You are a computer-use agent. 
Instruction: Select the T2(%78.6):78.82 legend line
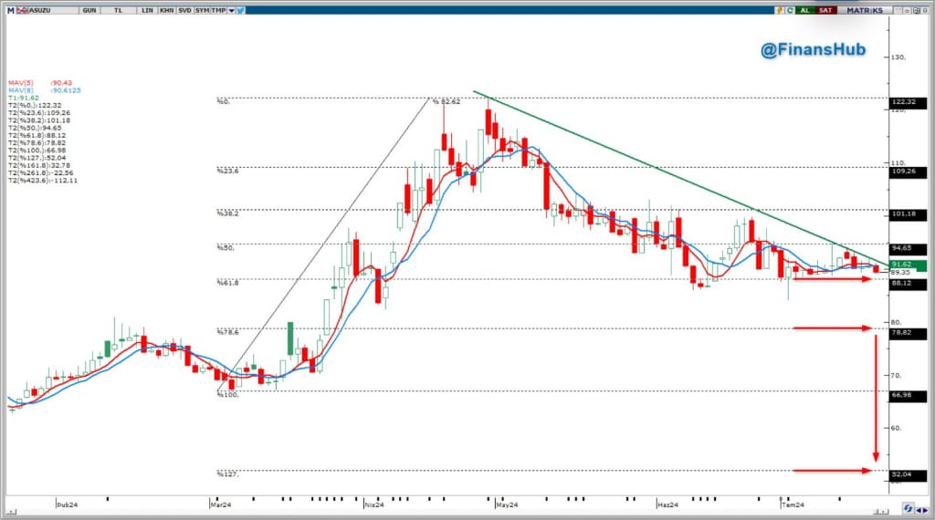(x=37, y=143)
